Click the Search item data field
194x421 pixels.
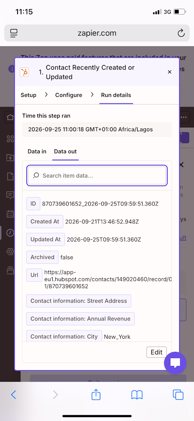coord(97,176)
